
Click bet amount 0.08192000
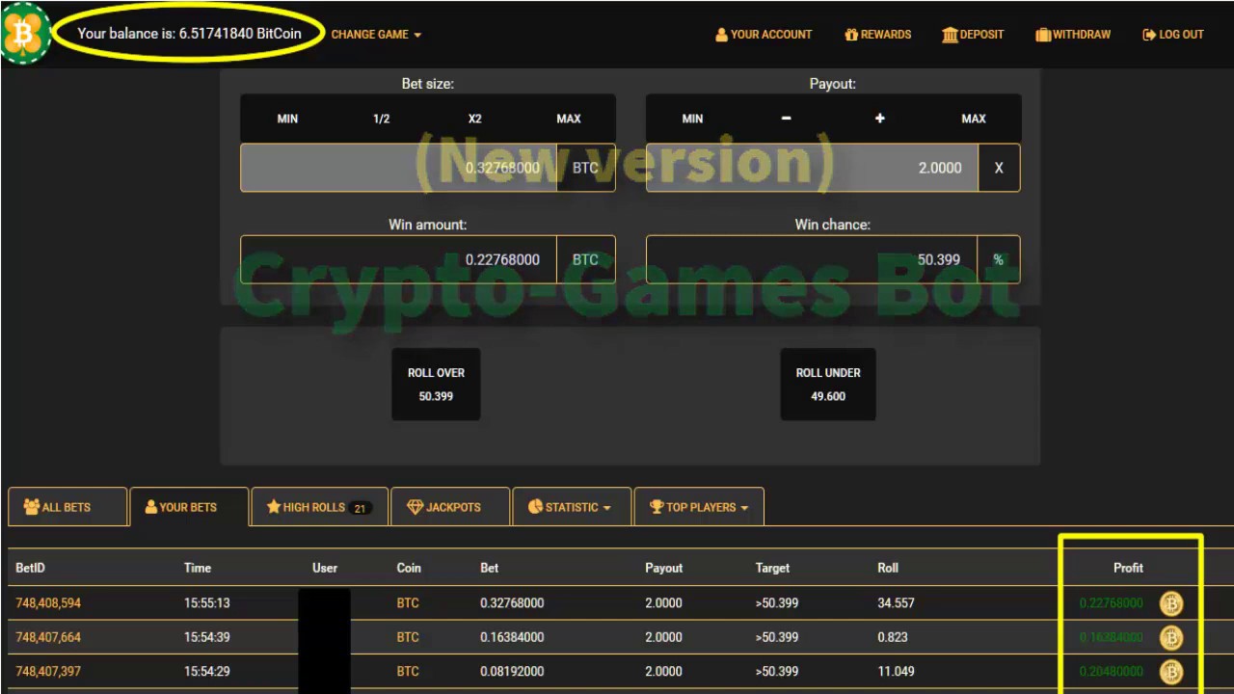tap(512, 671)
